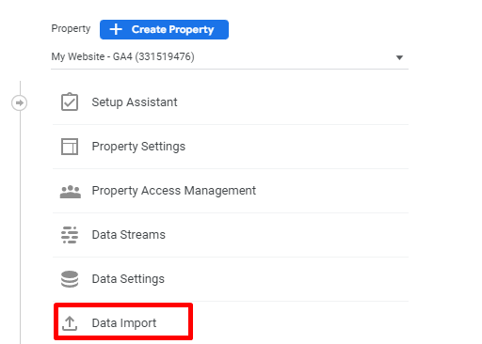The width and height of the screenshot is (482, 344).
Task: Open Setup Assistant menu entry
Action: click(231, 102)
